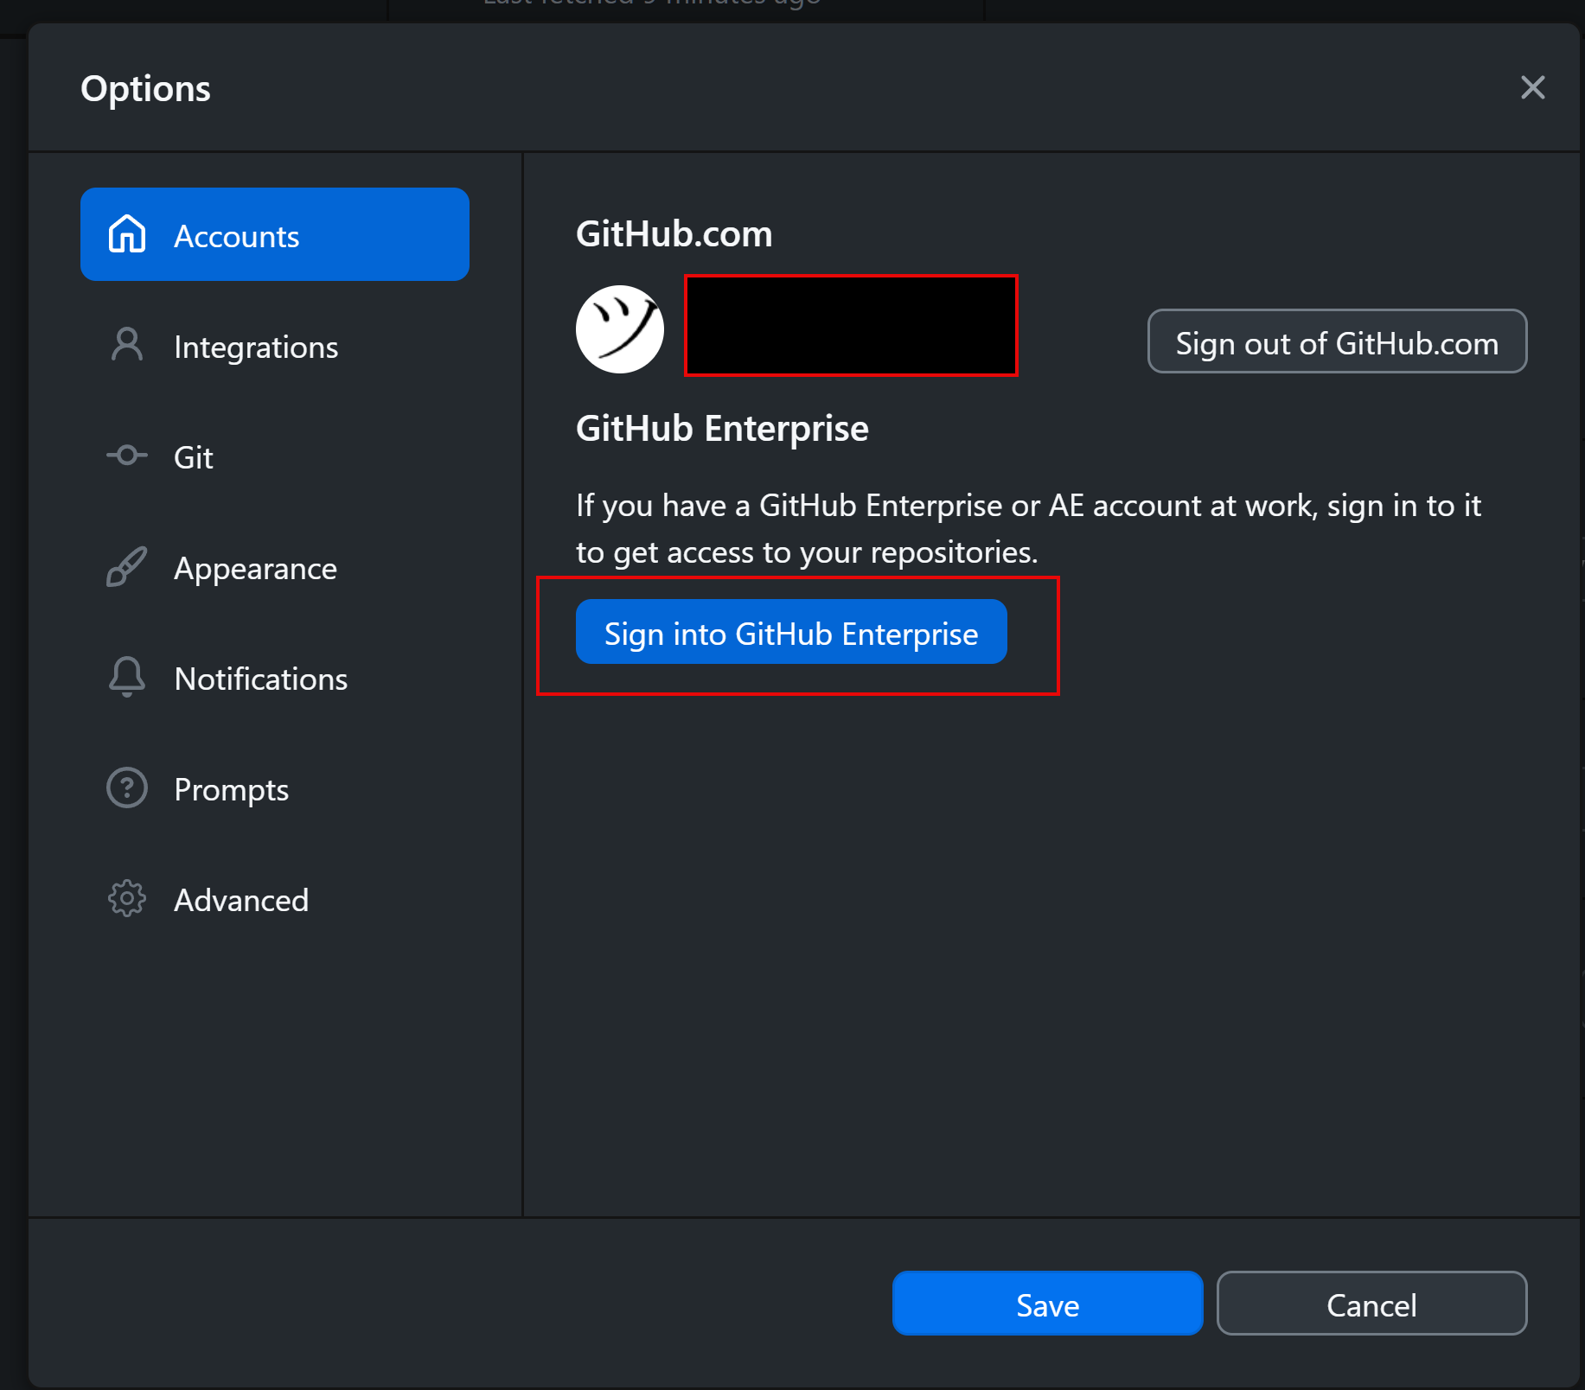Image resolution: width=1585 pixels, height=1390 pixels.
Task: Switch to the Integrations tab
Action: click(x=275, y=346)
